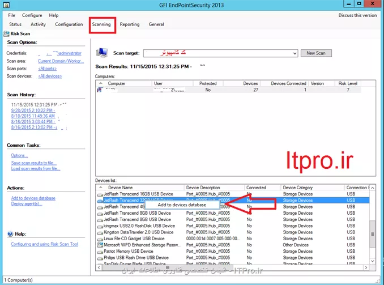Choose Add to devices database context entry

[182, 205]
